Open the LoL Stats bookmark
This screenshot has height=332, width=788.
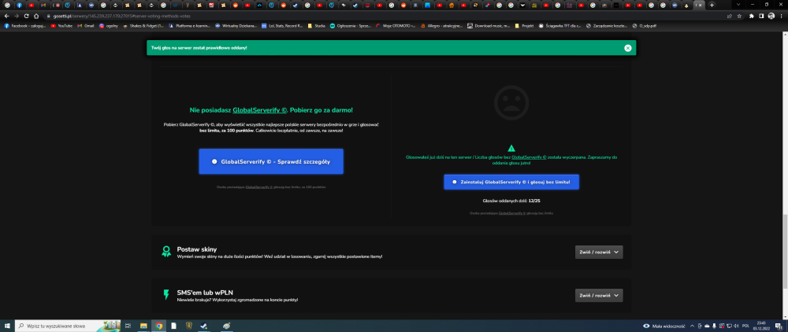point(281,25)
